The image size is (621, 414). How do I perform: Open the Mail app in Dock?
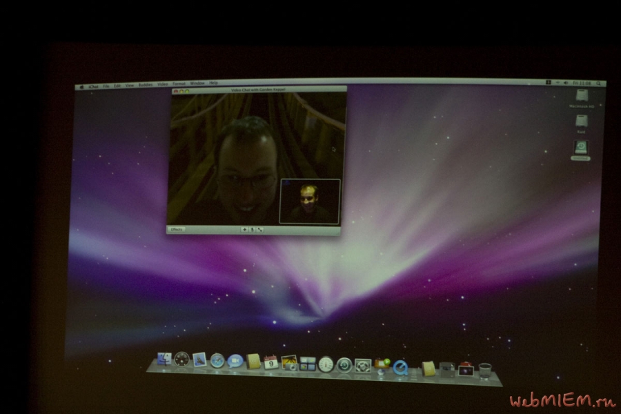pos(199,359)
